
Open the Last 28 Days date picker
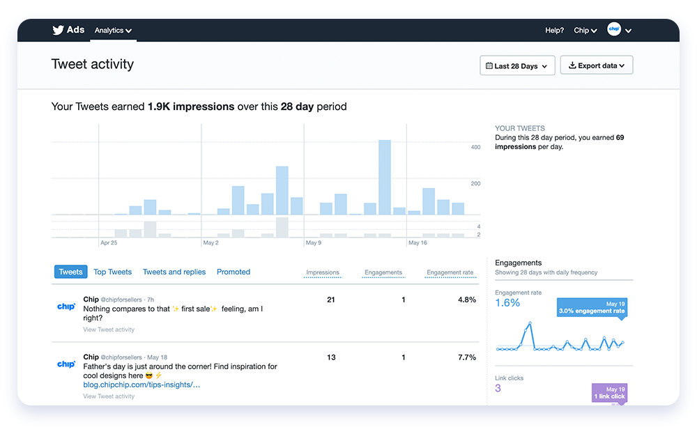point(517,65)
